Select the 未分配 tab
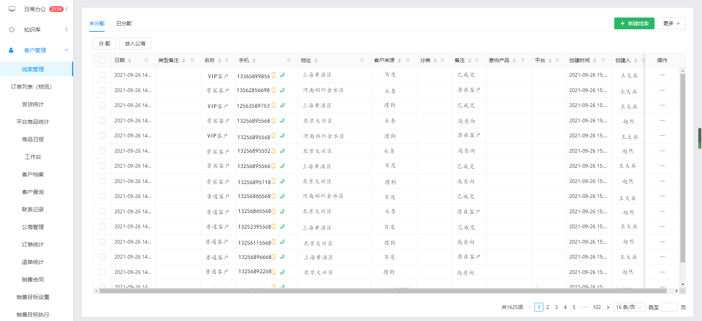Viewport: 702px width, 321px height. 97,23
